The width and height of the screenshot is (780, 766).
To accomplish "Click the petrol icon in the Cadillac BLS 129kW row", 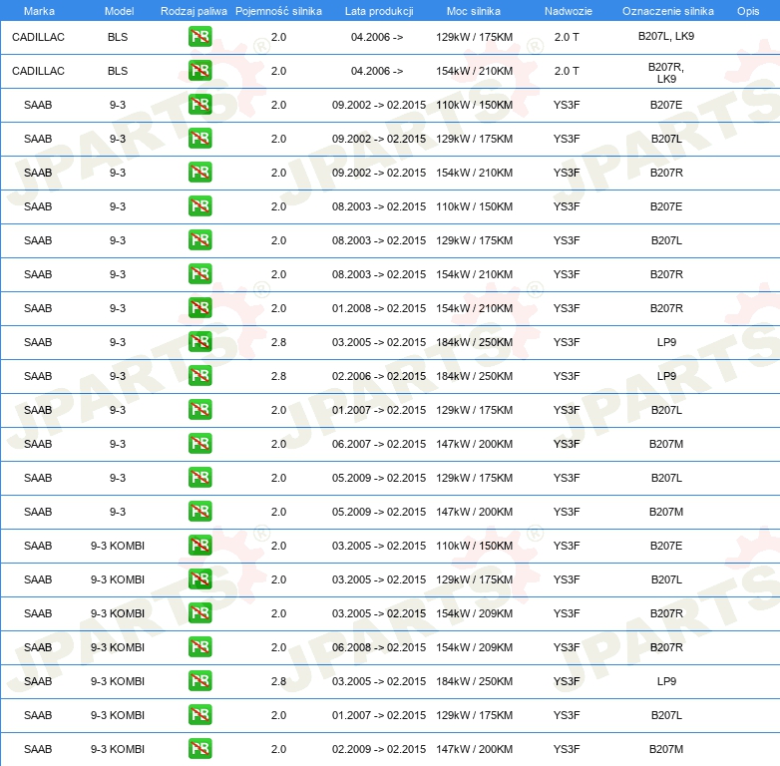I will [x=199, y=37].
